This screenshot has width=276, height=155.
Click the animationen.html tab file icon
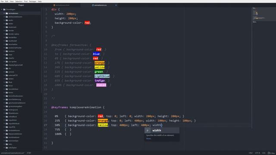point(54,5)
